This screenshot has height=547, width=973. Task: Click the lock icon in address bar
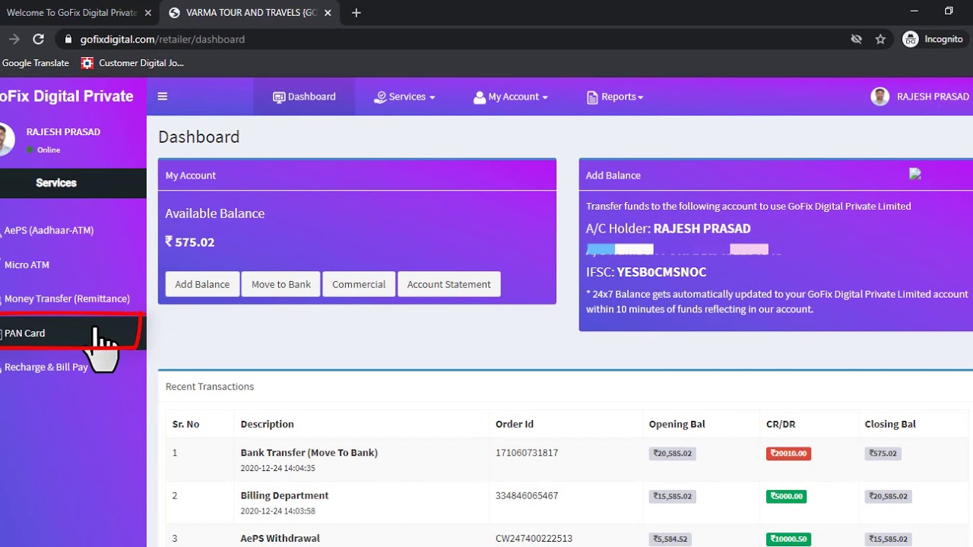point(68,40)
